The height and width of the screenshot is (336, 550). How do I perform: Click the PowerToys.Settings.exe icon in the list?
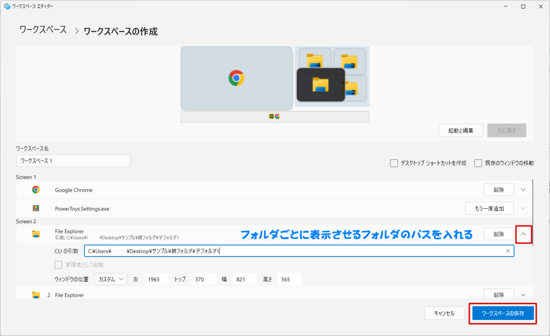pos(36,208)
